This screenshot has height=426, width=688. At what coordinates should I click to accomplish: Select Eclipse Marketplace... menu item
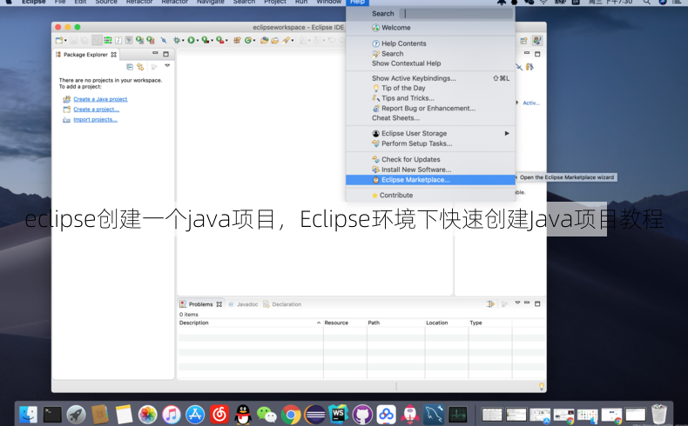[x=430, y=180]
